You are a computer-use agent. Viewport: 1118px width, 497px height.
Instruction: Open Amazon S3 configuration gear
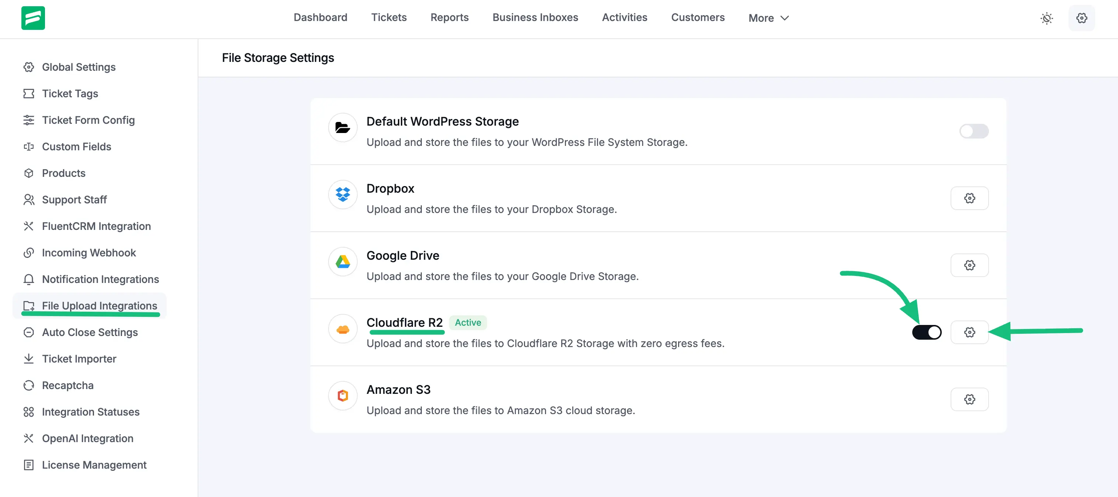tap(970, 399)
